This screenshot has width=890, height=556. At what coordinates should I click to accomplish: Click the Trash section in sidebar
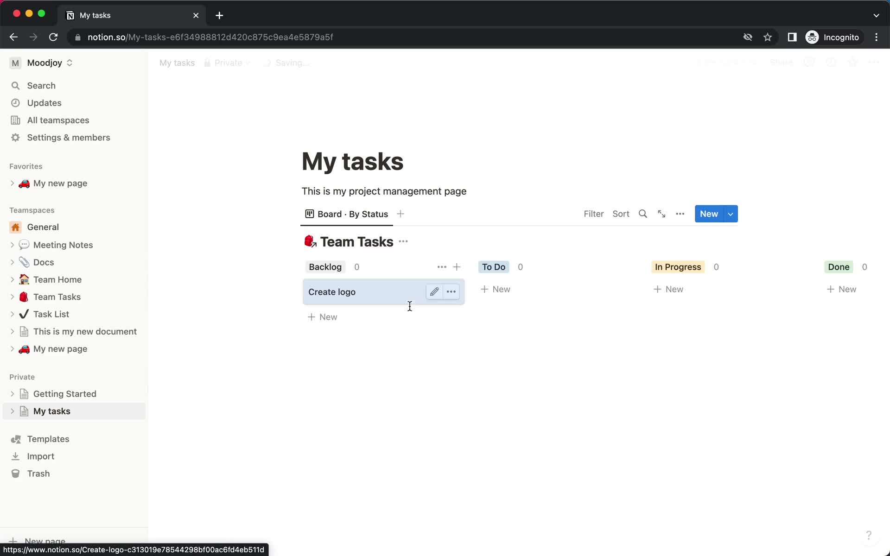38,474
